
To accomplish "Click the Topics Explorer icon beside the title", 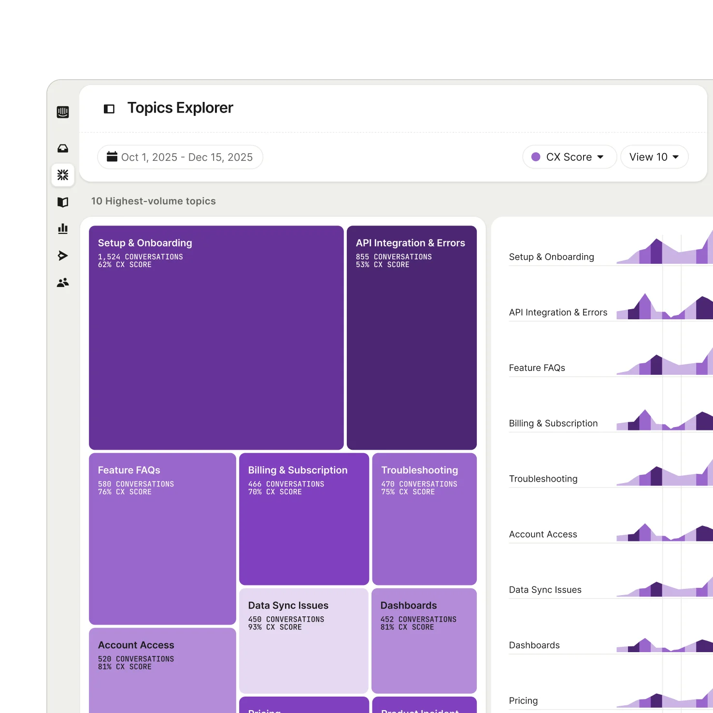I will 109,108.
